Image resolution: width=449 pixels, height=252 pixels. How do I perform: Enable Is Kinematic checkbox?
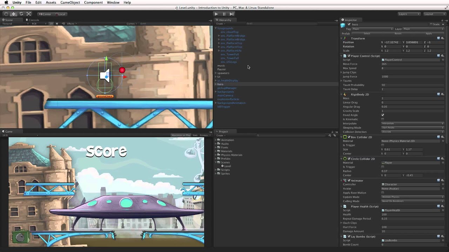click(383, 119)
